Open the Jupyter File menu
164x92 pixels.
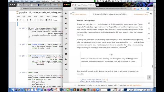point(18,17)
